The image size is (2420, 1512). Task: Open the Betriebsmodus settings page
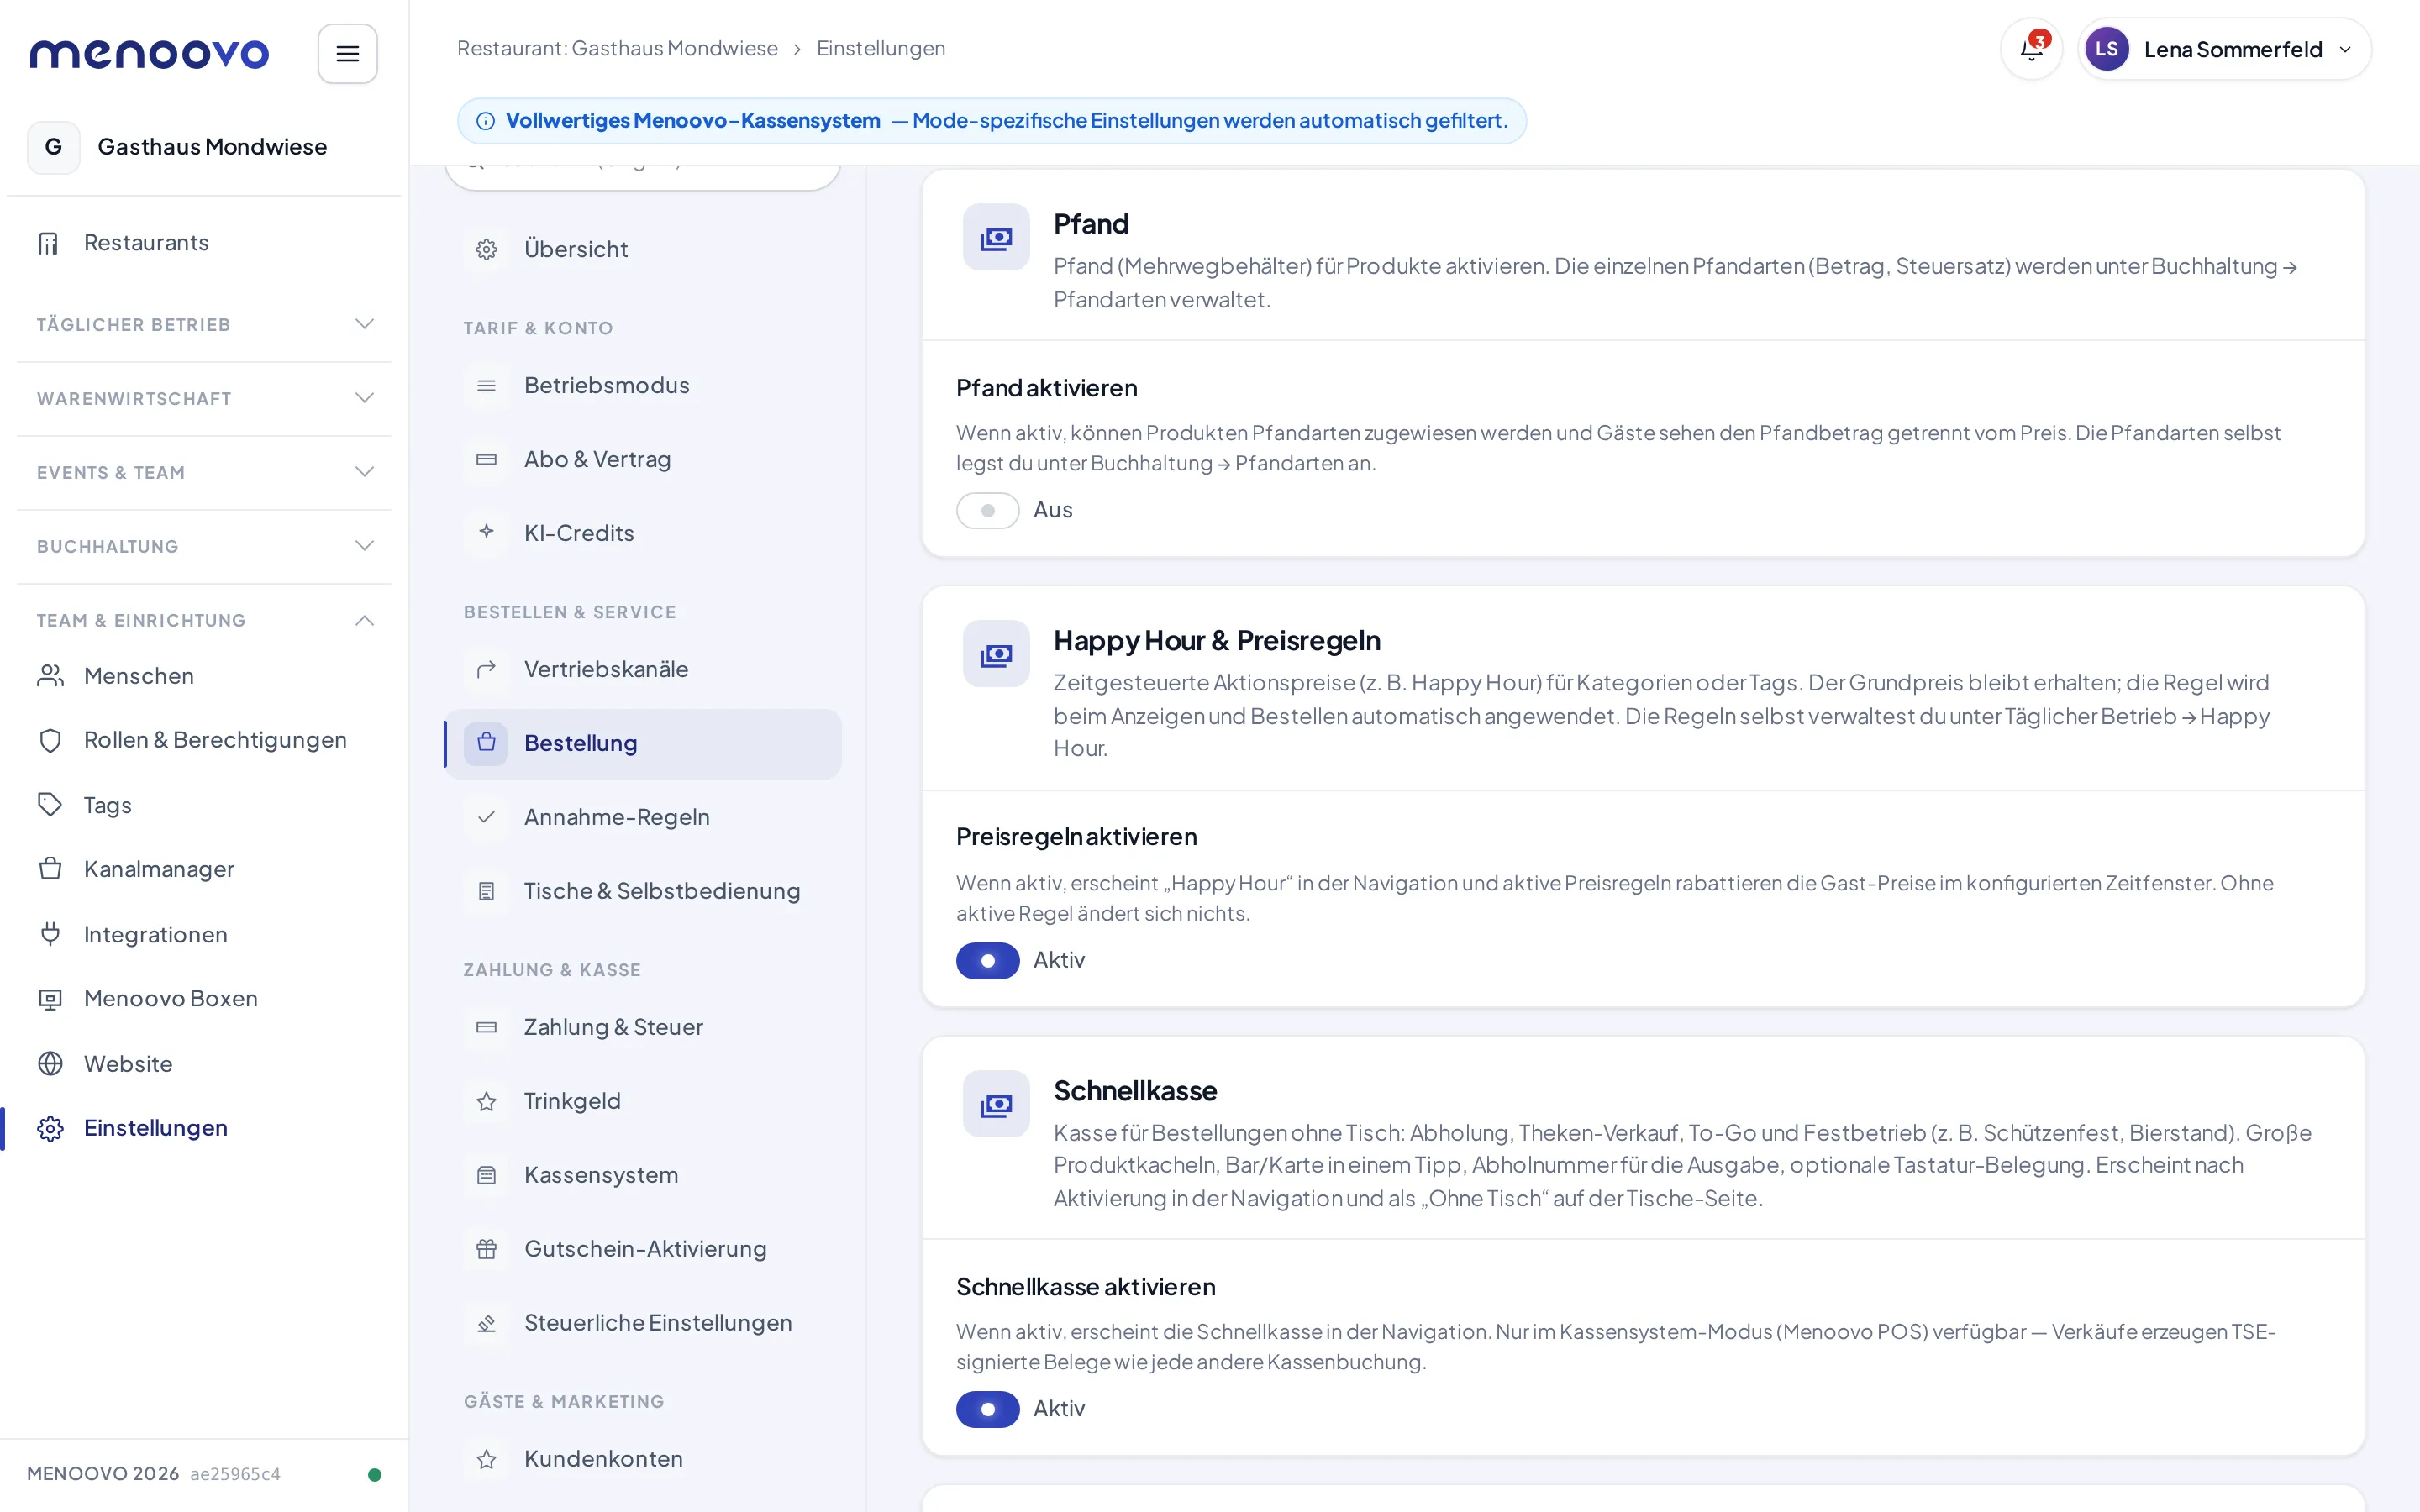click(642, 385)
